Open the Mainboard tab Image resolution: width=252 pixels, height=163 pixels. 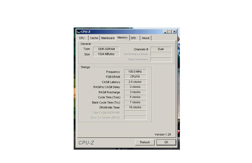pyautogui.click(x=108, y=38)
